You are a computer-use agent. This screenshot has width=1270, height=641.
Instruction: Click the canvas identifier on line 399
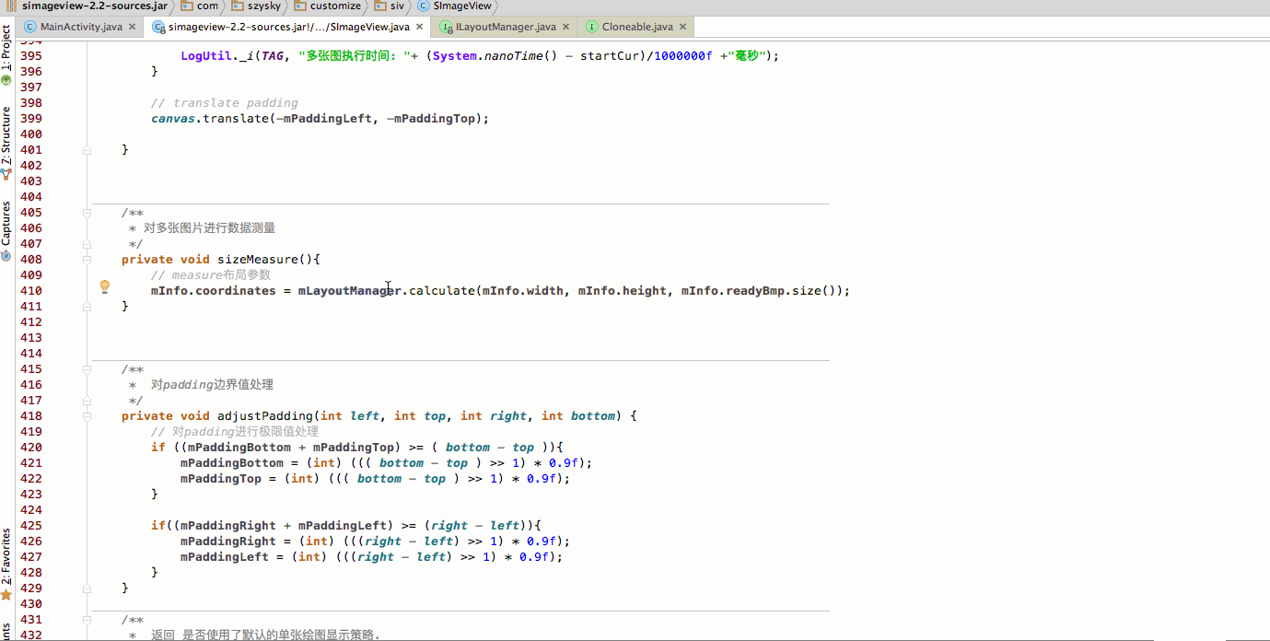[x=173, y=119]
